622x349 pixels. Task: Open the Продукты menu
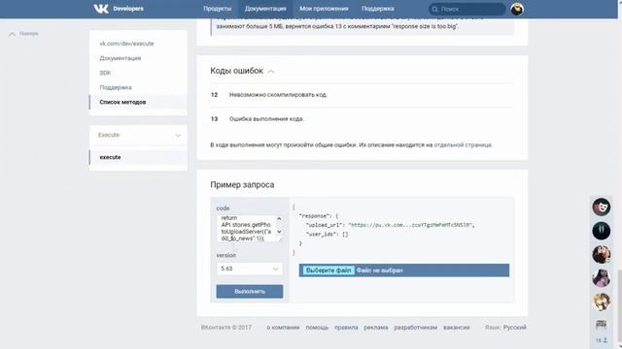[217, 9]
